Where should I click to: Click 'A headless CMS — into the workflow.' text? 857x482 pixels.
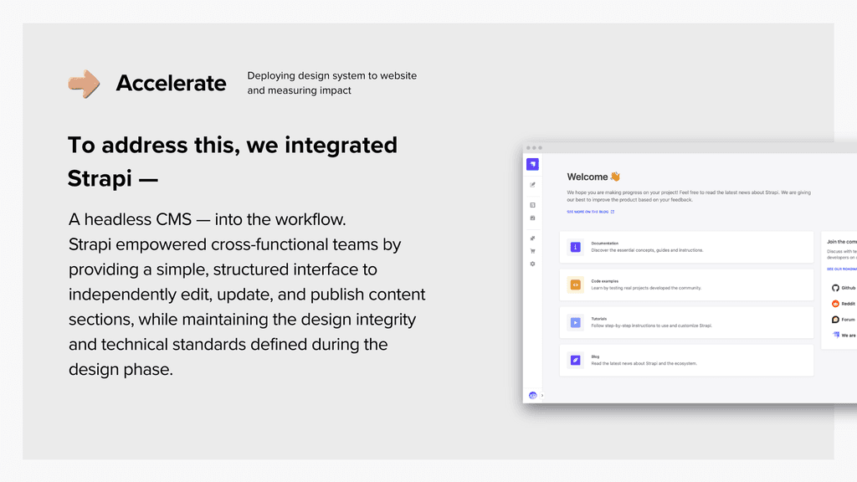[208, 219]
